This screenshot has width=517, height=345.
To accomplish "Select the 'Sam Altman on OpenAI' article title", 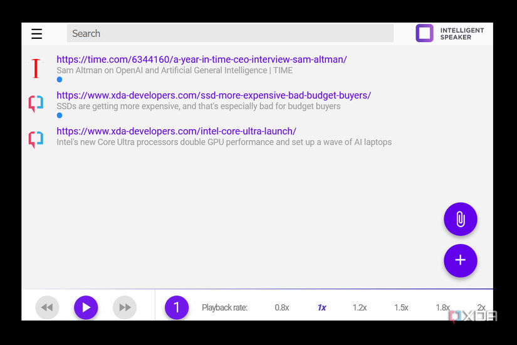I will [174, 71].
